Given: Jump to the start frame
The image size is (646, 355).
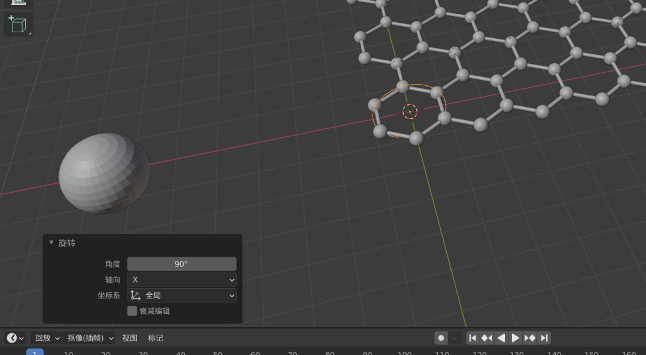Looking at the screenshot, I should point(473,338).
